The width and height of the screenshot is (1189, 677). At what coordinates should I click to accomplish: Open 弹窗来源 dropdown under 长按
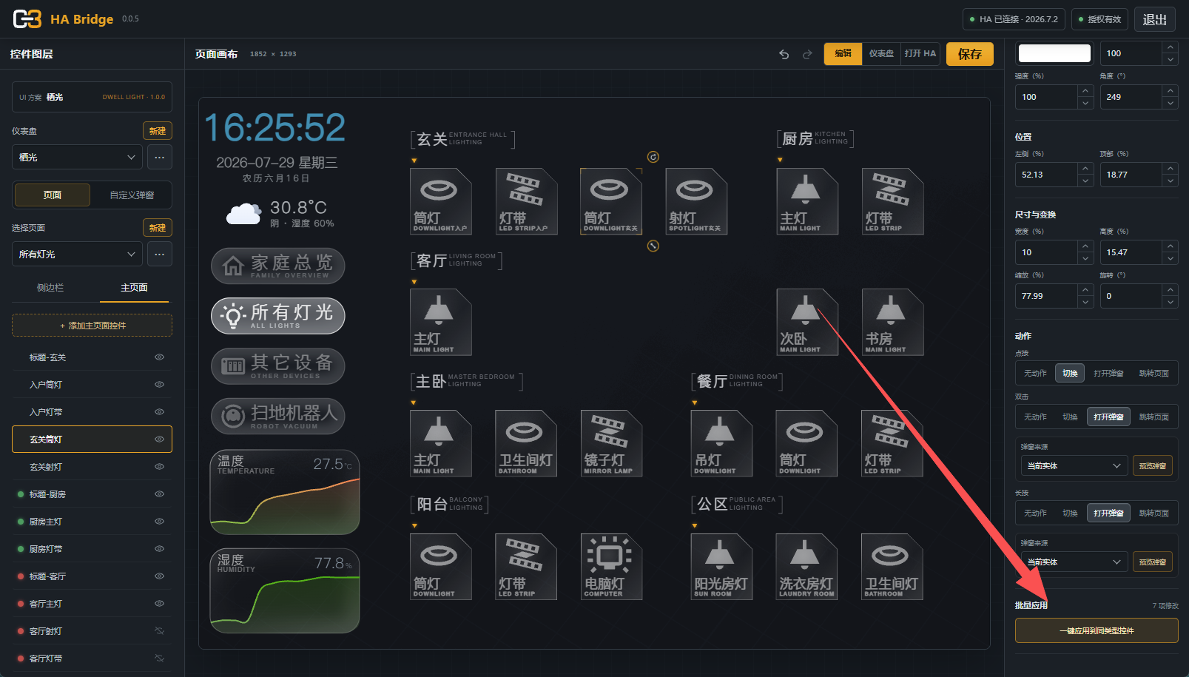point(1074,562)
